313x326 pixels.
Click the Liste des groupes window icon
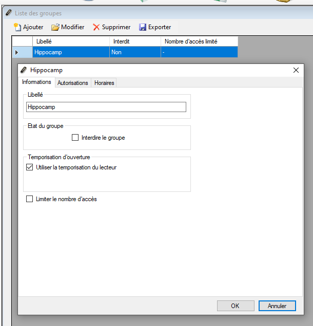tap(8, 13)
